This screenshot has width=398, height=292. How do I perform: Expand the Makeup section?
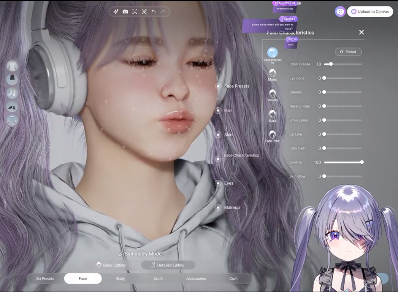point(232,208)
